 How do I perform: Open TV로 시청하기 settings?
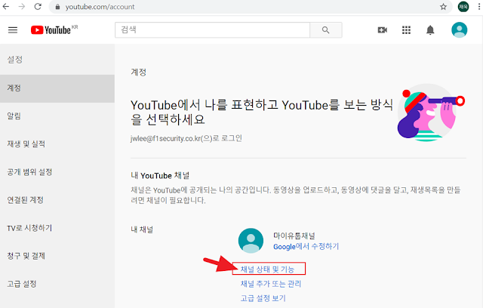(57, 228)
